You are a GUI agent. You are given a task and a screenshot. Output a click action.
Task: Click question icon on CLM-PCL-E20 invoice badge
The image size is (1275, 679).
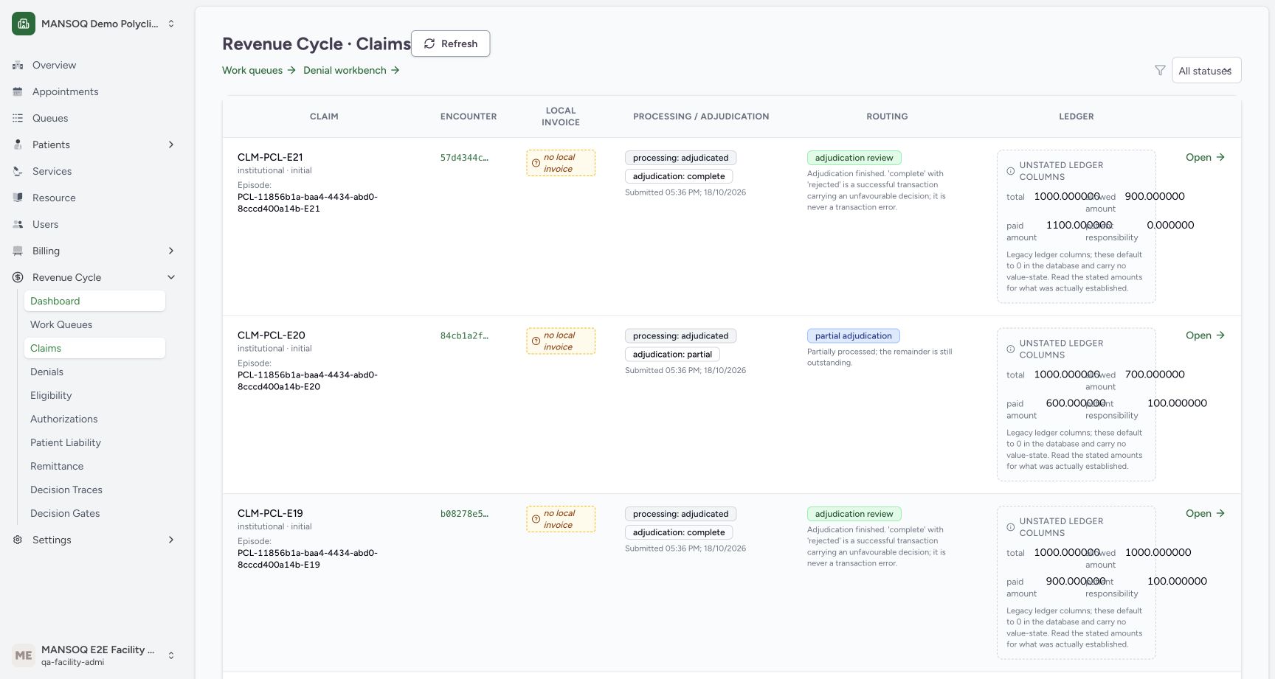[536, 341]
